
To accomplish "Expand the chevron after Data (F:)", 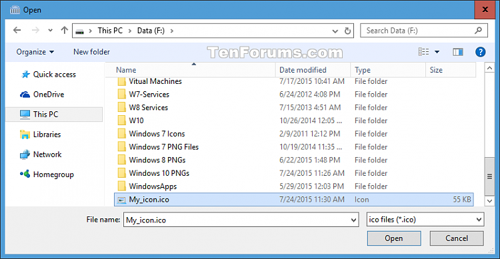I will coord(172,31).
